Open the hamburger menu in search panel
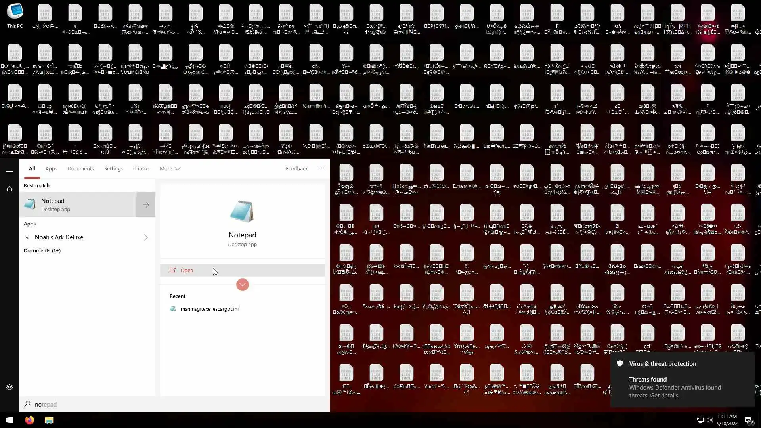Viewport: 761px width, 428px height. click(x=10, y=170)
